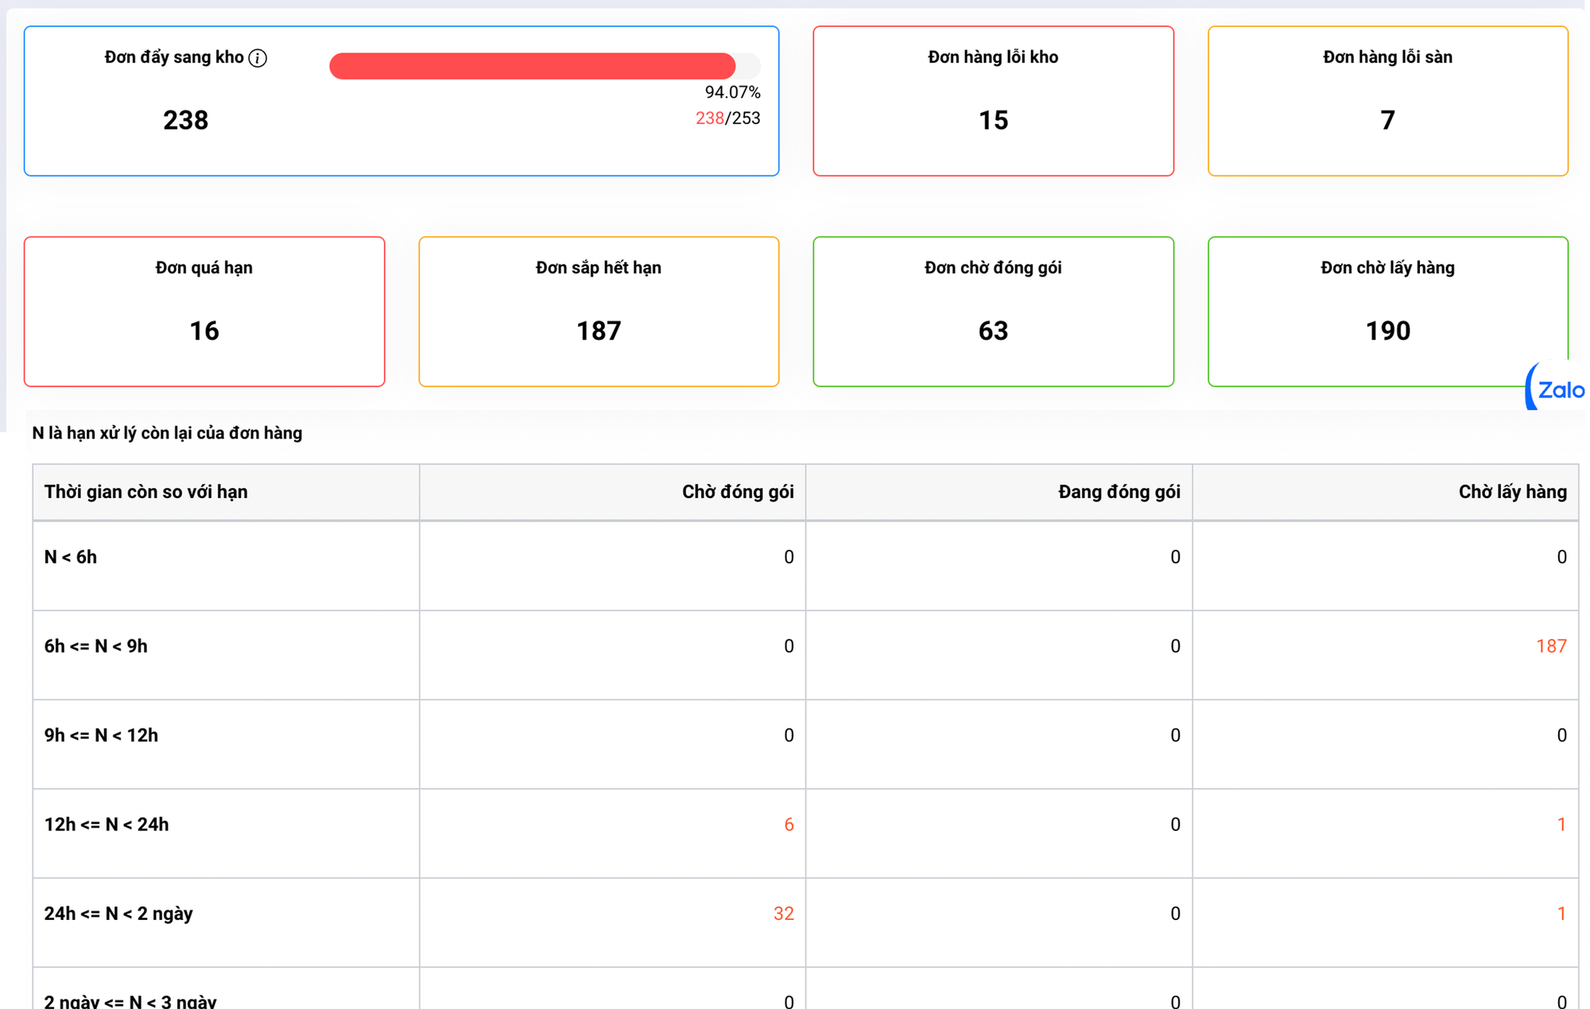1590x1009 pixels.
Task: Click the 238/253 count text
Action: click(x=727, y=118)
